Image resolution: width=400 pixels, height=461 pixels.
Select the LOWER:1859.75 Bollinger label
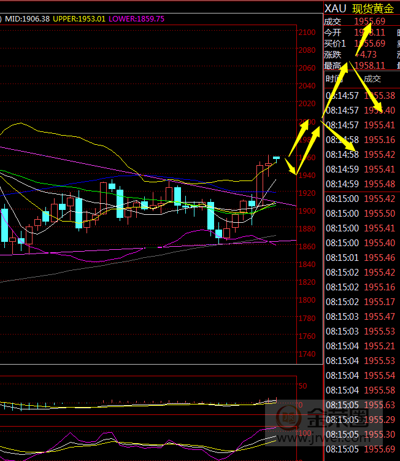[137, 19]
